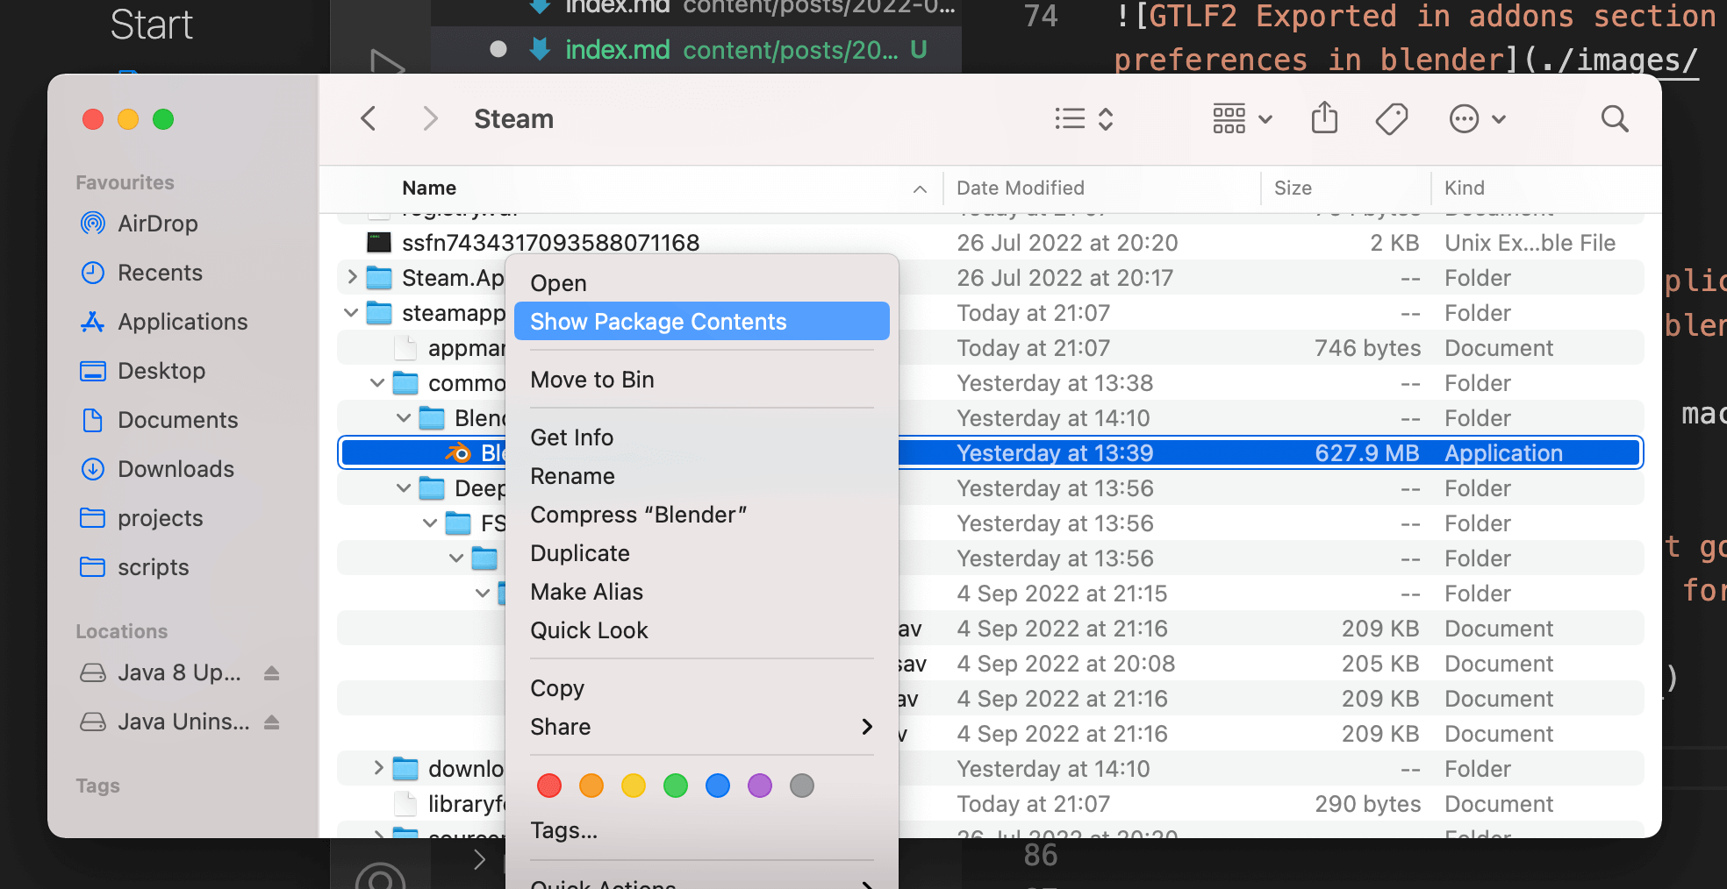This screenshot has height=889, width=1727.
Task: Select the 627.9 MB size cell
Action: [1366, 453]
